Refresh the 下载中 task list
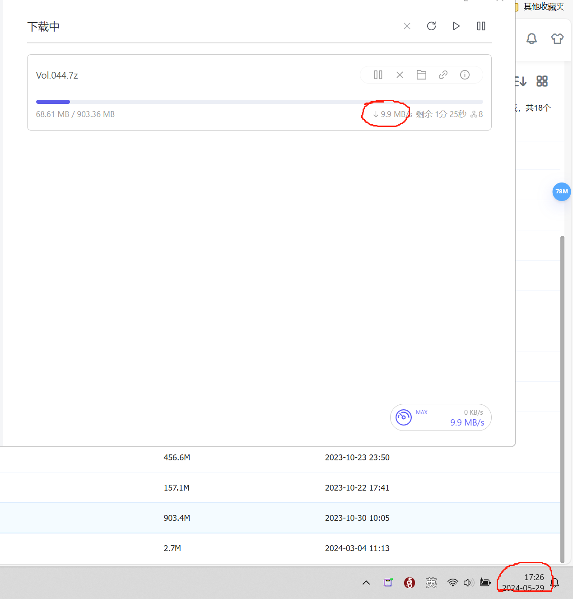Screen dimensions: 573x599 point(431,26)
